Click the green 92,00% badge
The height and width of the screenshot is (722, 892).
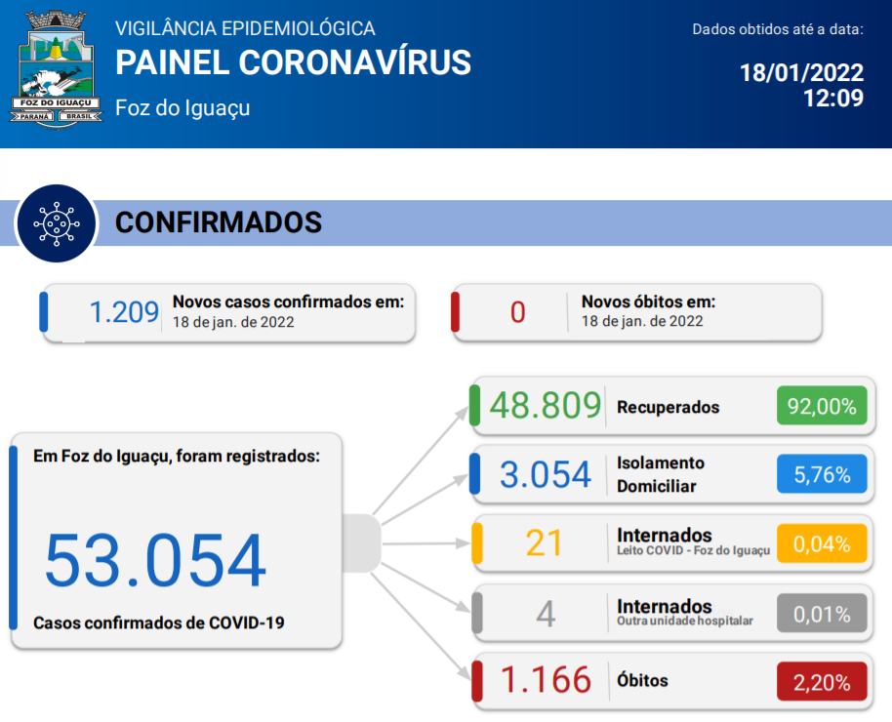822,406
